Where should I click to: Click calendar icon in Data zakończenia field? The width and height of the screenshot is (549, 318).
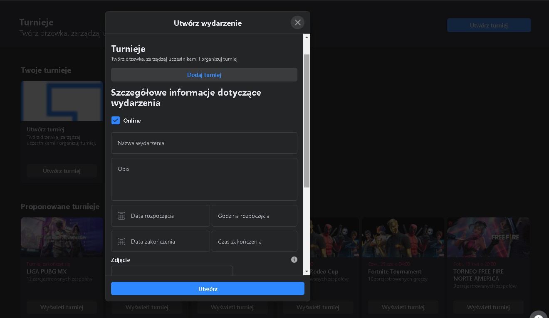pos(121,242)
